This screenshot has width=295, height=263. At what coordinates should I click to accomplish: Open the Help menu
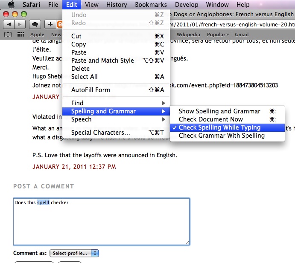click(x=243, y=4)
